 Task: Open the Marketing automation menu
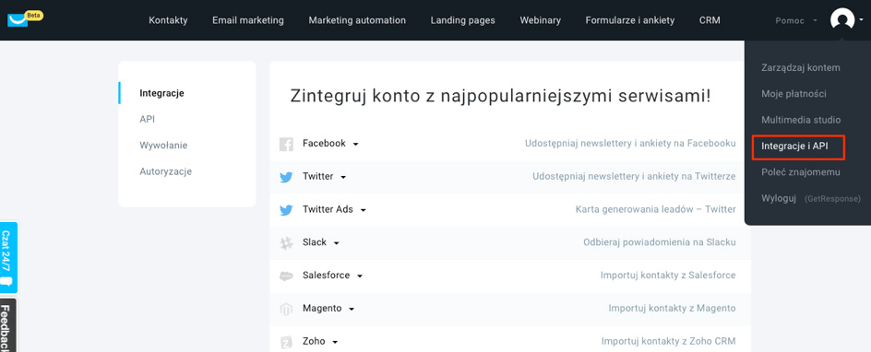tap(357, 20)
